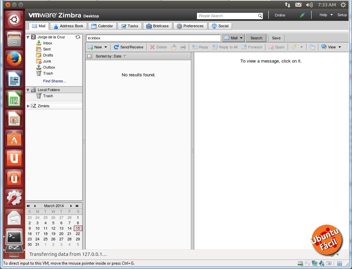
Task: Click the print icon
Action: (183, 47)
